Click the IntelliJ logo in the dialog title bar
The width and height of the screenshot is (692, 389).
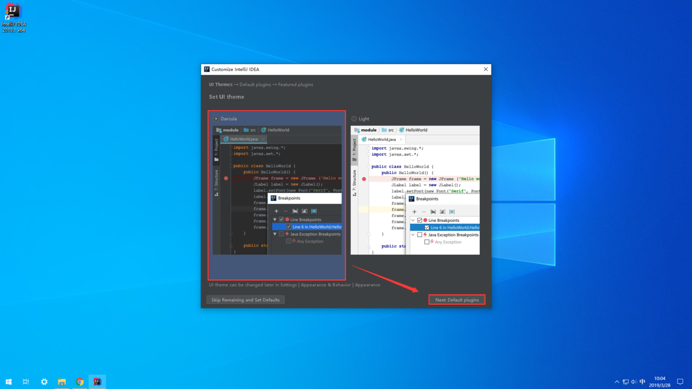click(x=207, y=69)
